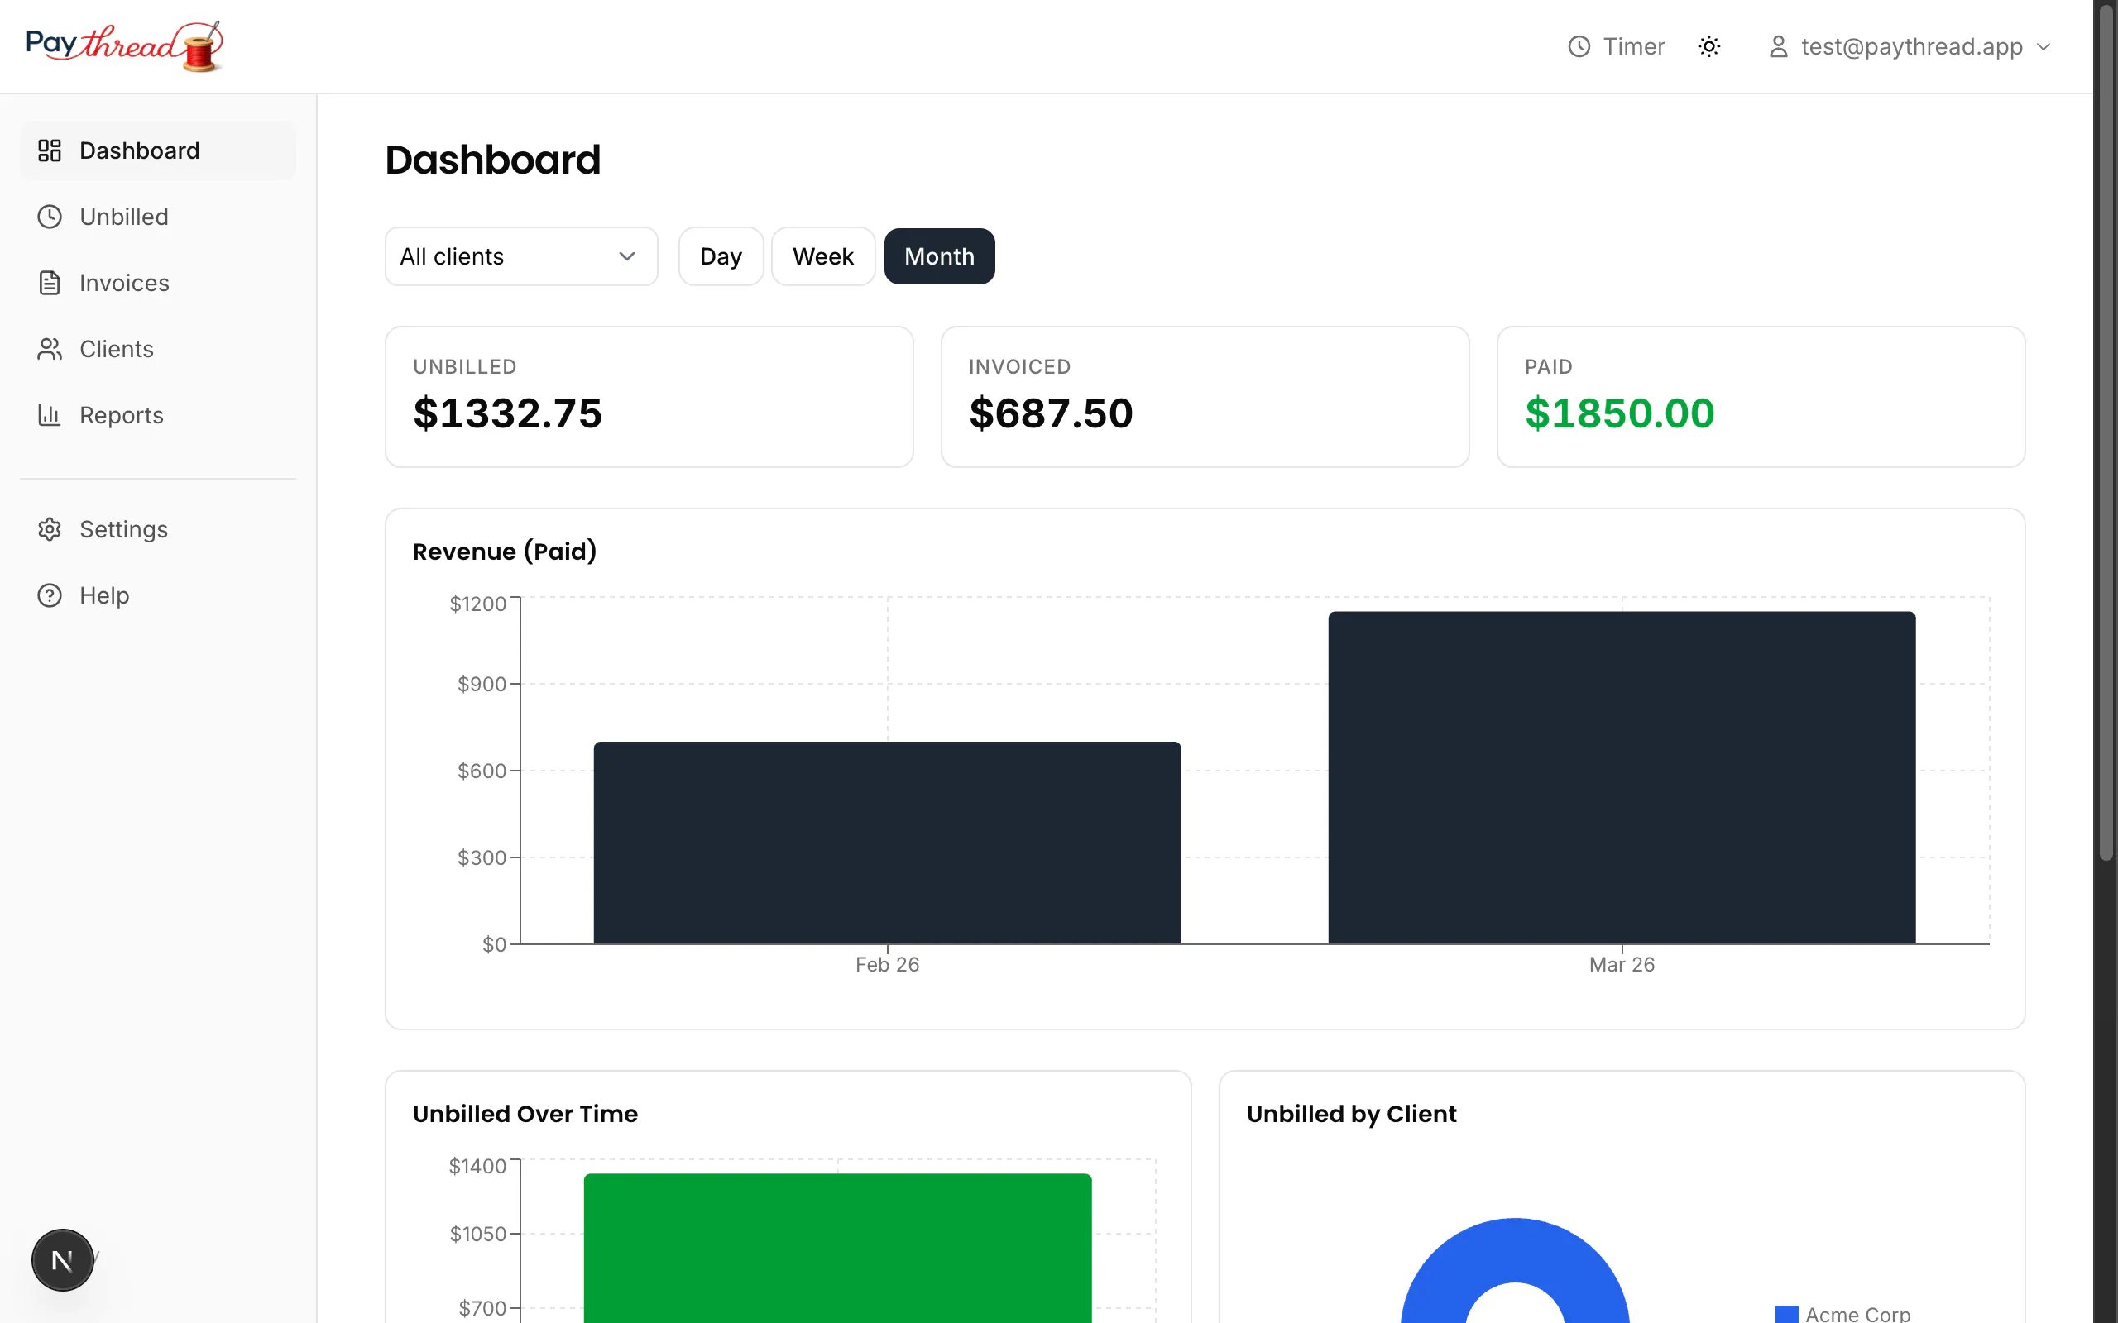Click the Unbilled $1332.75 summary card
2118x1323 pixels.
pyautogui.click(x=649, y=397)
